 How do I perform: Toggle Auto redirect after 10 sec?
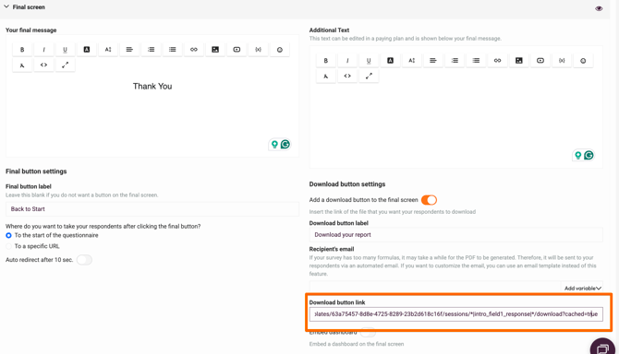click(x=84, y=260)
